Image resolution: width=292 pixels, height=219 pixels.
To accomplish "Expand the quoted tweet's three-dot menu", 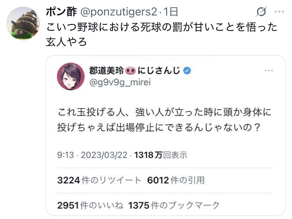I will point(269,71).
